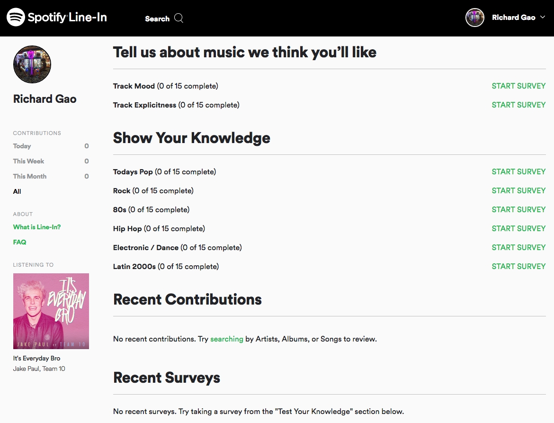Click the Hip Hop survey title
Screen dimensions: 554x423
(x=127, y=229)
